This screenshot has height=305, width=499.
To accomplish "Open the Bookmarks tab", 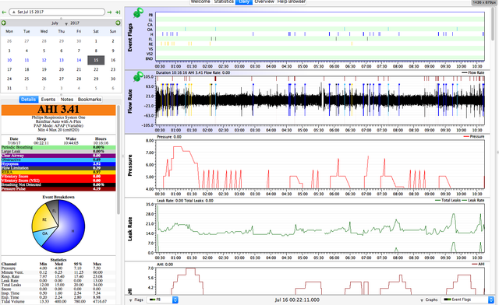I will [x=90, y=100].
